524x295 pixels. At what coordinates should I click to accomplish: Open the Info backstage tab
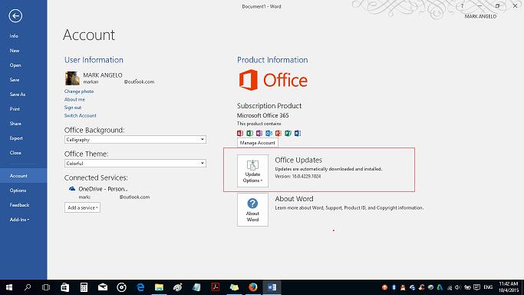click(14, 36)
